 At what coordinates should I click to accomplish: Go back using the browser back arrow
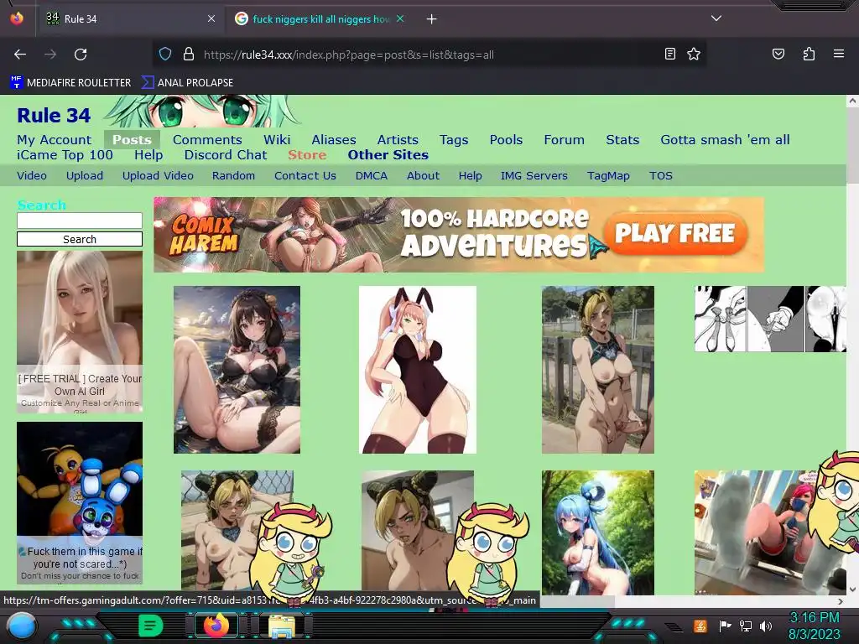tap(20, 55)
